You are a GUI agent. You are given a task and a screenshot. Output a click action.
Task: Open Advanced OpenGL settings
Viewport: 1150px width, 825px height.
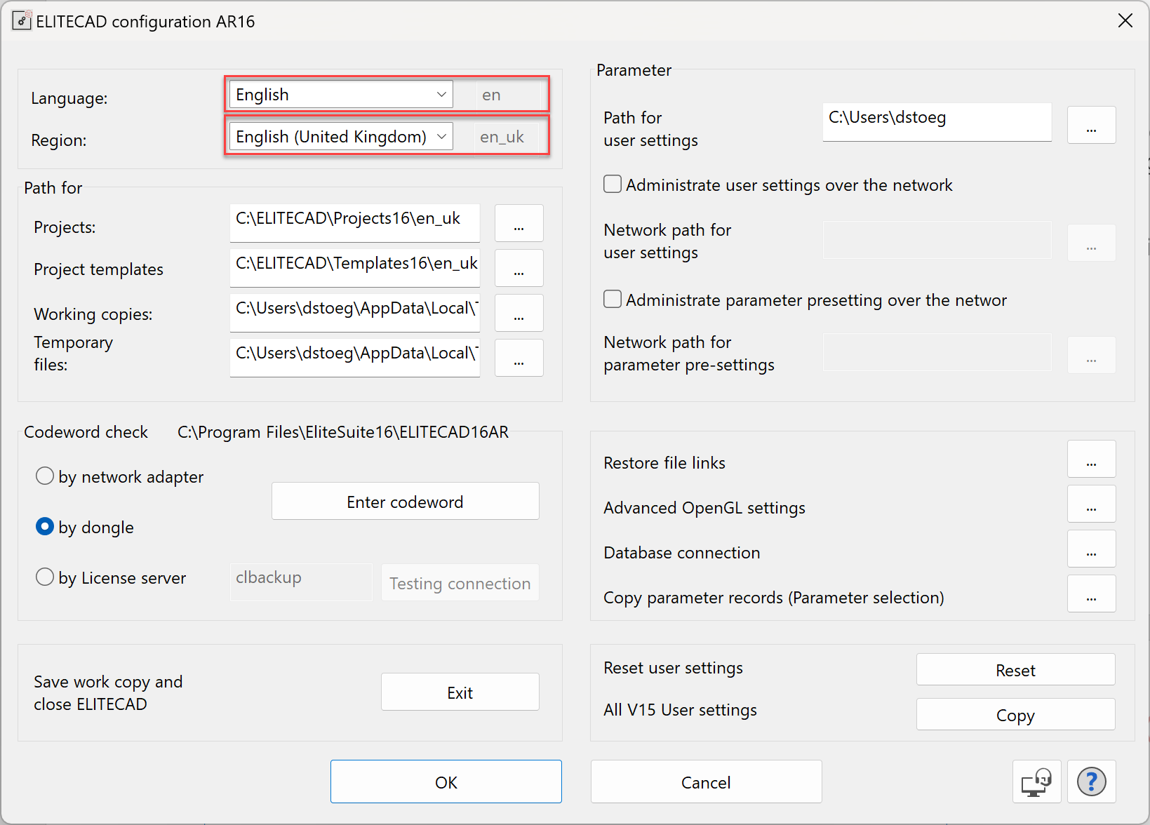coord(1092,504)
